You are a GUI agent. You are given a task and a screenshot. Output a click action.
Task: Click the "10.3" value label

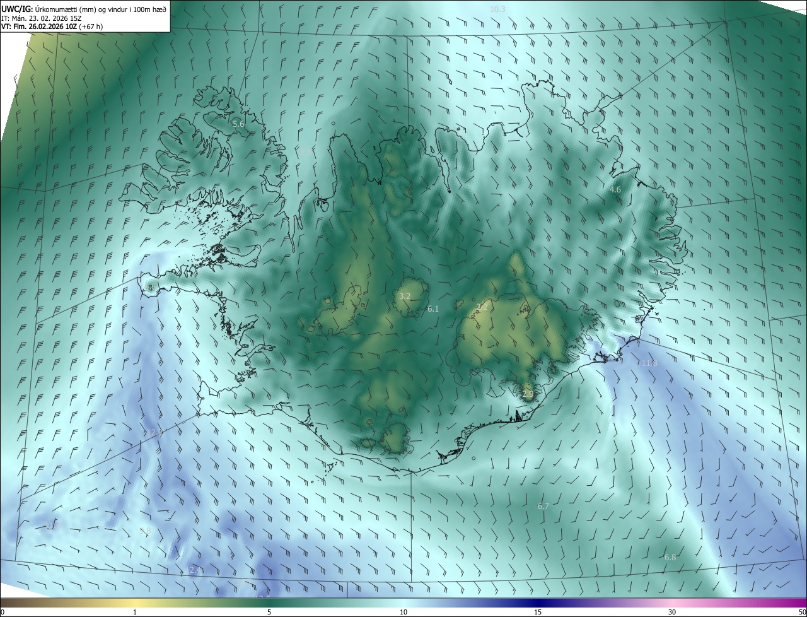[497, 9]
